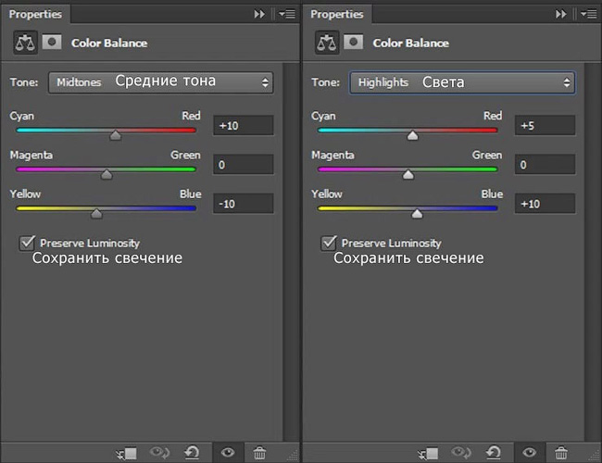The height and width of the screenshot is (463, 602).
Task: Collapse left Properties panel with double arrows
Action: pos(259,14)
